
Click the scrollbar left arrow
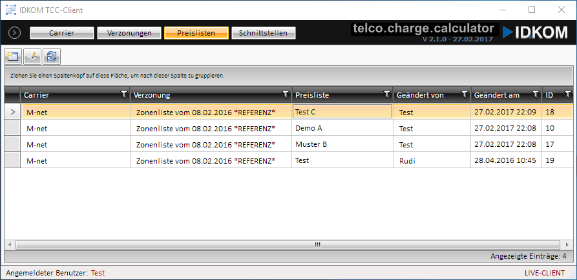click(x=10, y=244)
